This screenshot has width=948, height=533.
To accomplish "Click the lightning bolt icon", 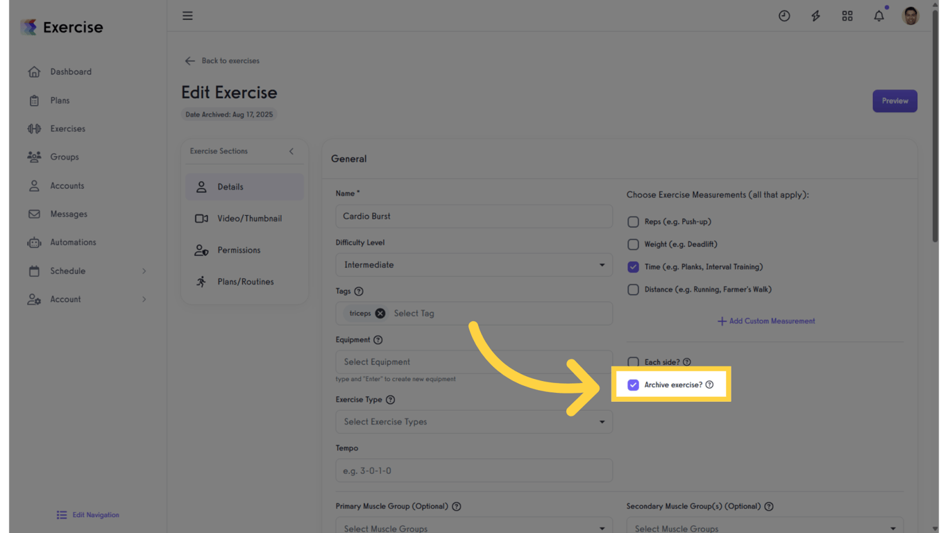I will pos(815,15).
